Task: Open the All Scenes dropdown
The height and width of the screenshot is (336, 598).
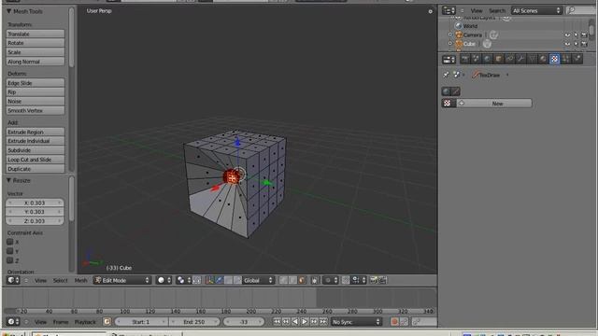Action: 536,10
